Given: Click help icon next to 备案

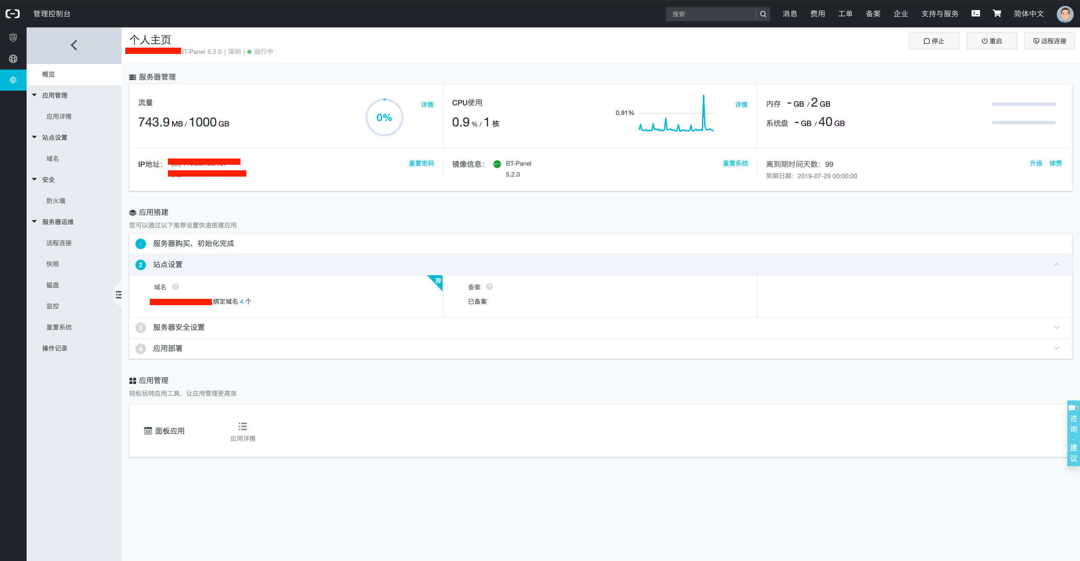Looking at the screenshot, I should pyautogui.click(x=489, y=287).
